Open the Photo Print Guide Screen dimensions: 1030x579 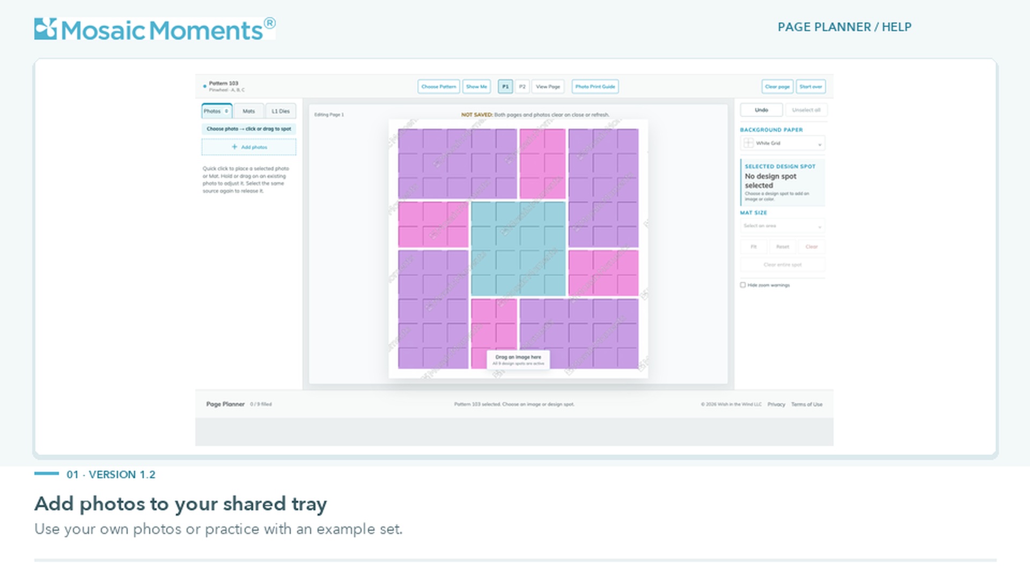[595, 87]
